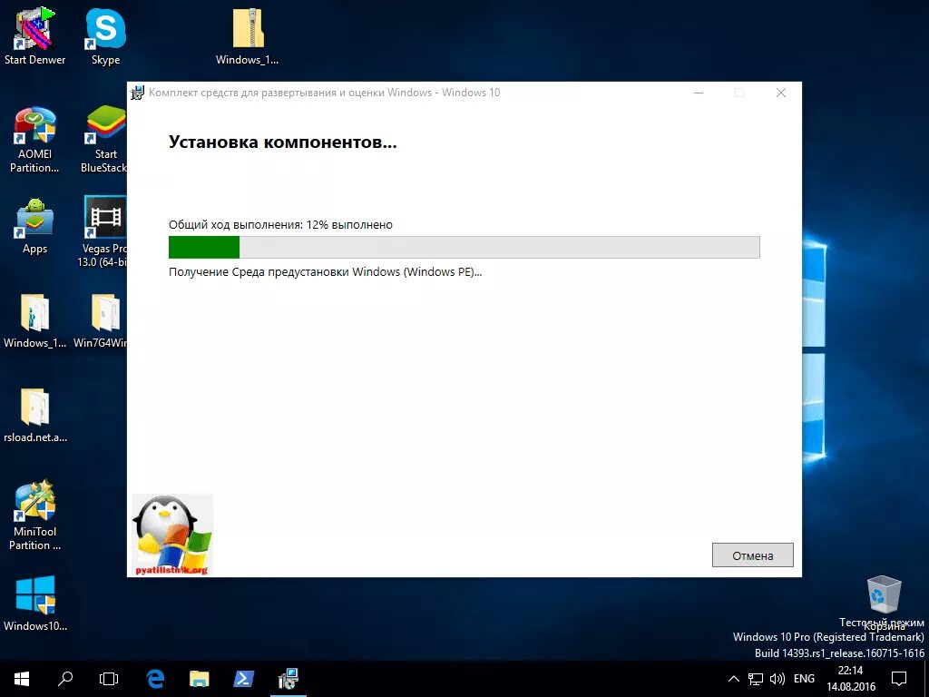Viewport: 929px width, 697px height.
Task: Select the Windows_1... zip archive on desktop
Action: click(247, 35)
